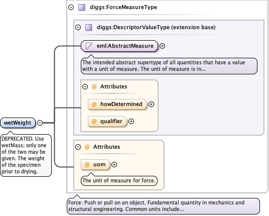Screen dimensions: 269x216
Task: Select the qualifier attribute node
Action: (x=107, y=122)
